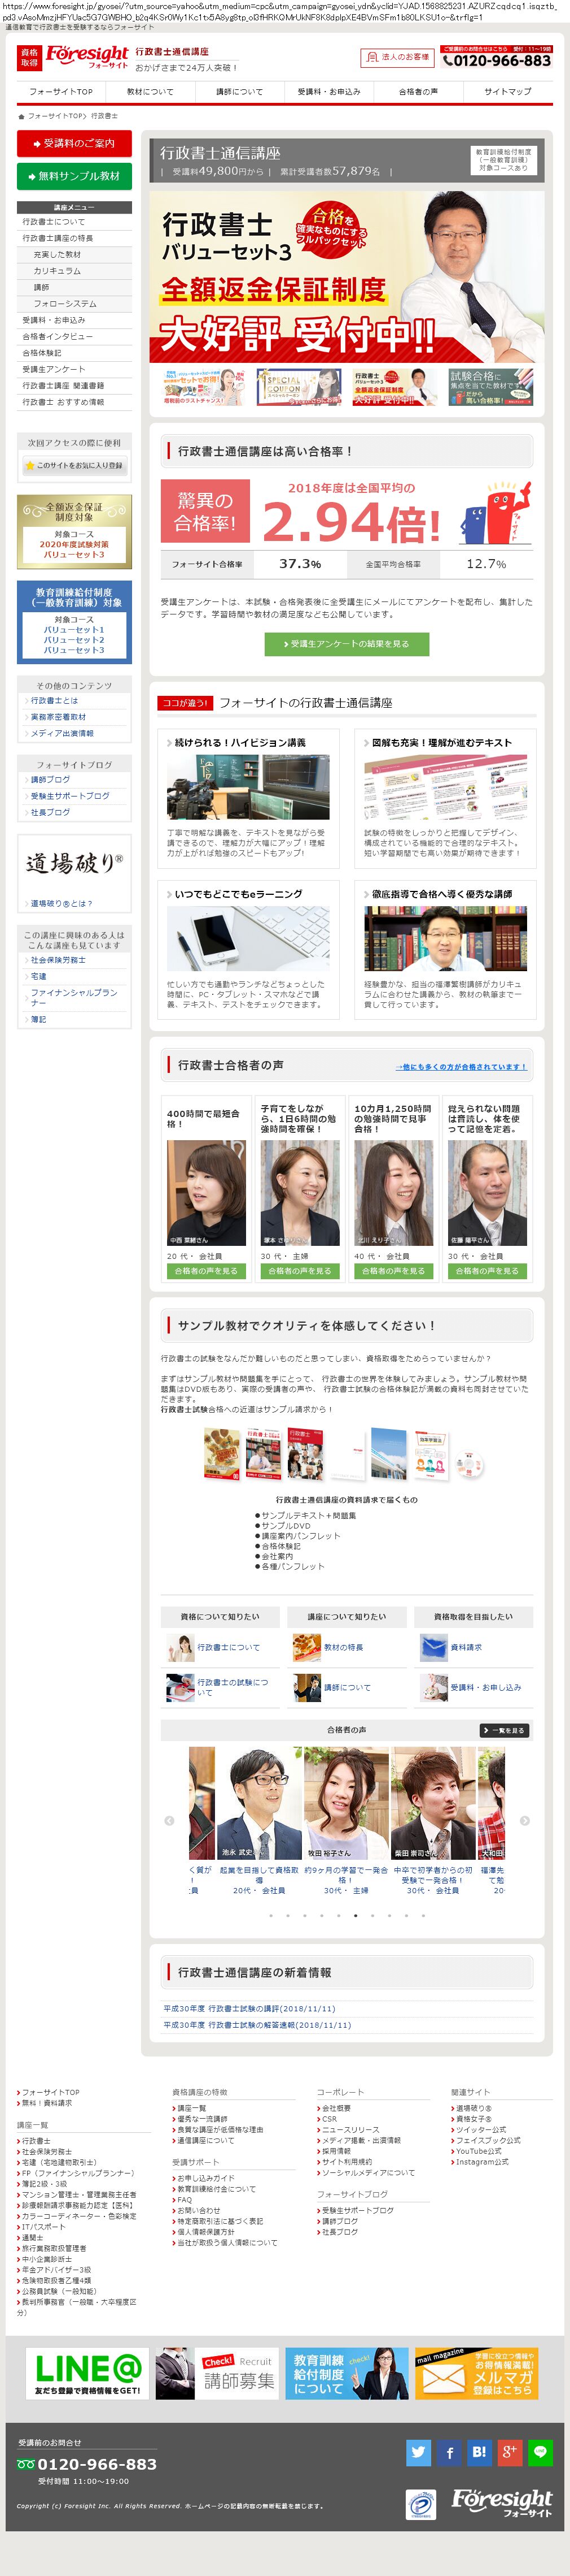Click the 講師について thumbnail icon

coord(306,1688)
